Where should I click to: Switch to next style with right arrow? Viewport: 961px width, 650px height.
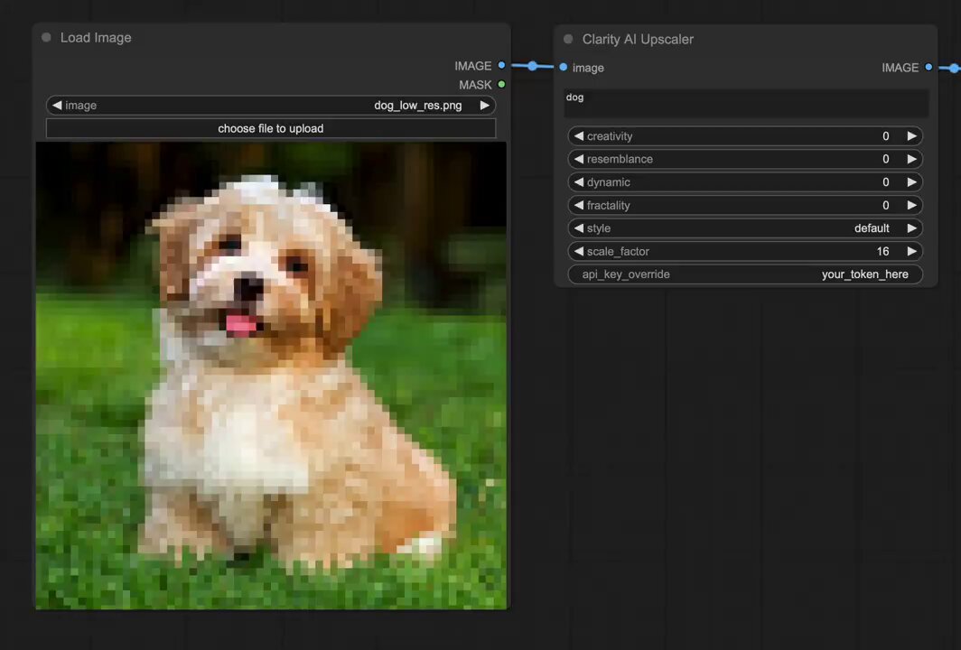pyautogui.click(x=911, y=227)
